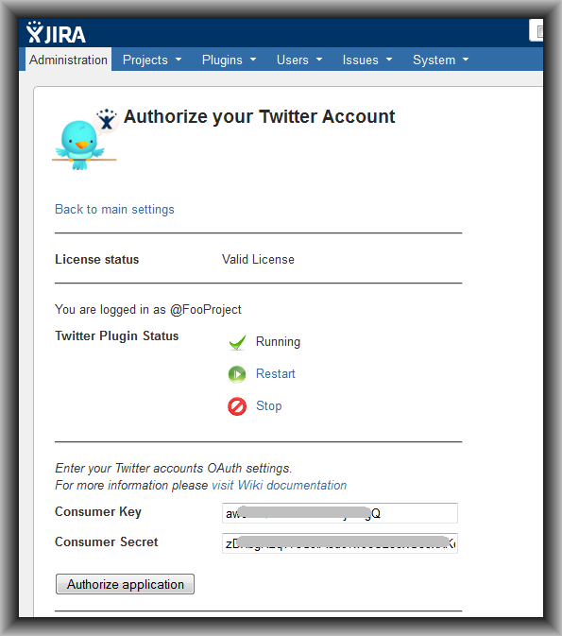This screenshot has height=636, width=562.
Task: Click the Valid License status text
Action: 258,259
